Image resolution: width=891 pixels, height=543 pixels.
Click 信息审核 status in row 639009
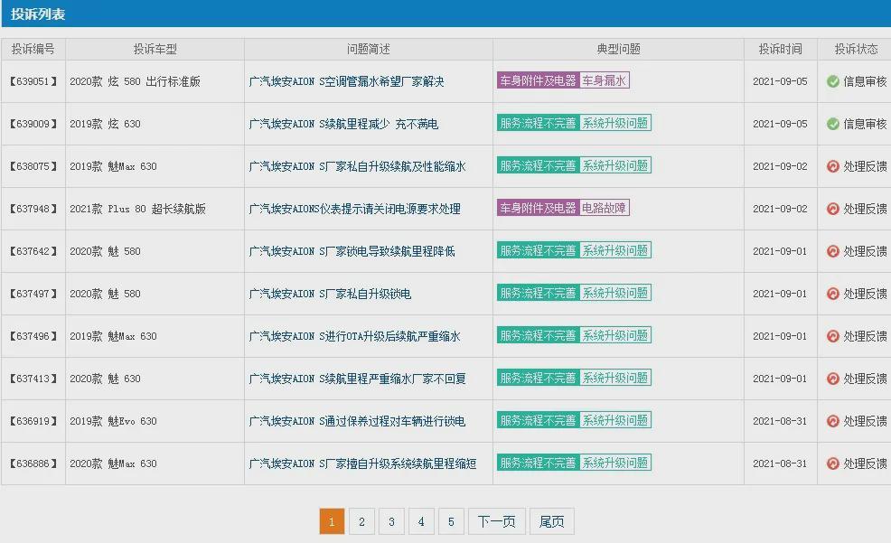tap(865, 124)
